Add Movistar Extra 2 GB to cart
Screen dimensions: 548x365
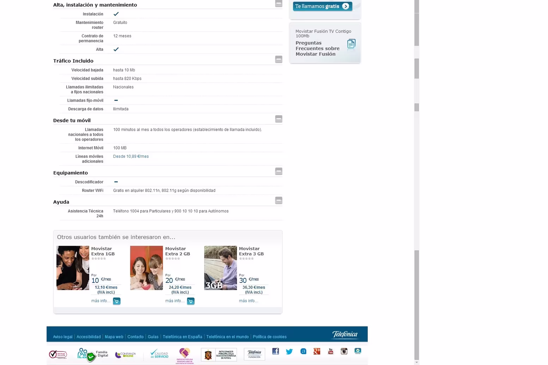[191, 301]
